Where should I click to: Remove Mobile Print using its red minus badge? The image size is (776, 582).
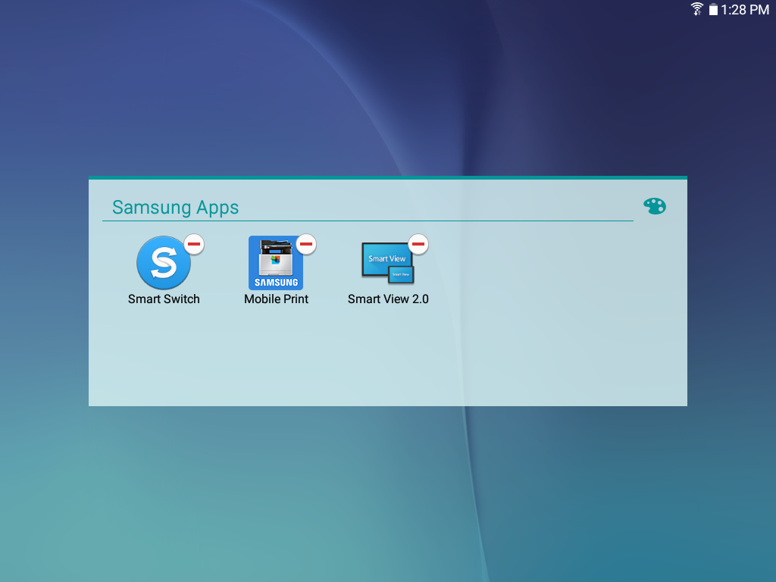pyautogui.click(x=306, y=244)
